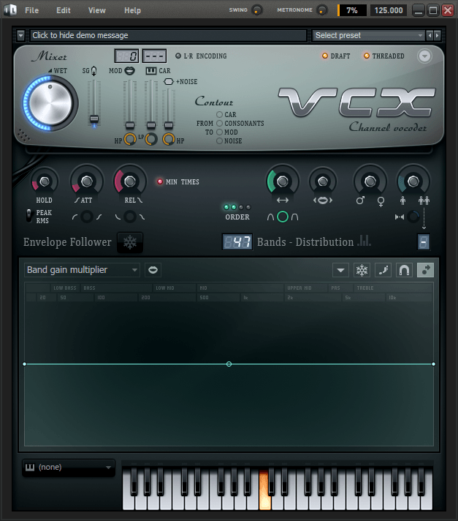
Task: Open plugin options arrow left of demo message
Action: (20, 35)
